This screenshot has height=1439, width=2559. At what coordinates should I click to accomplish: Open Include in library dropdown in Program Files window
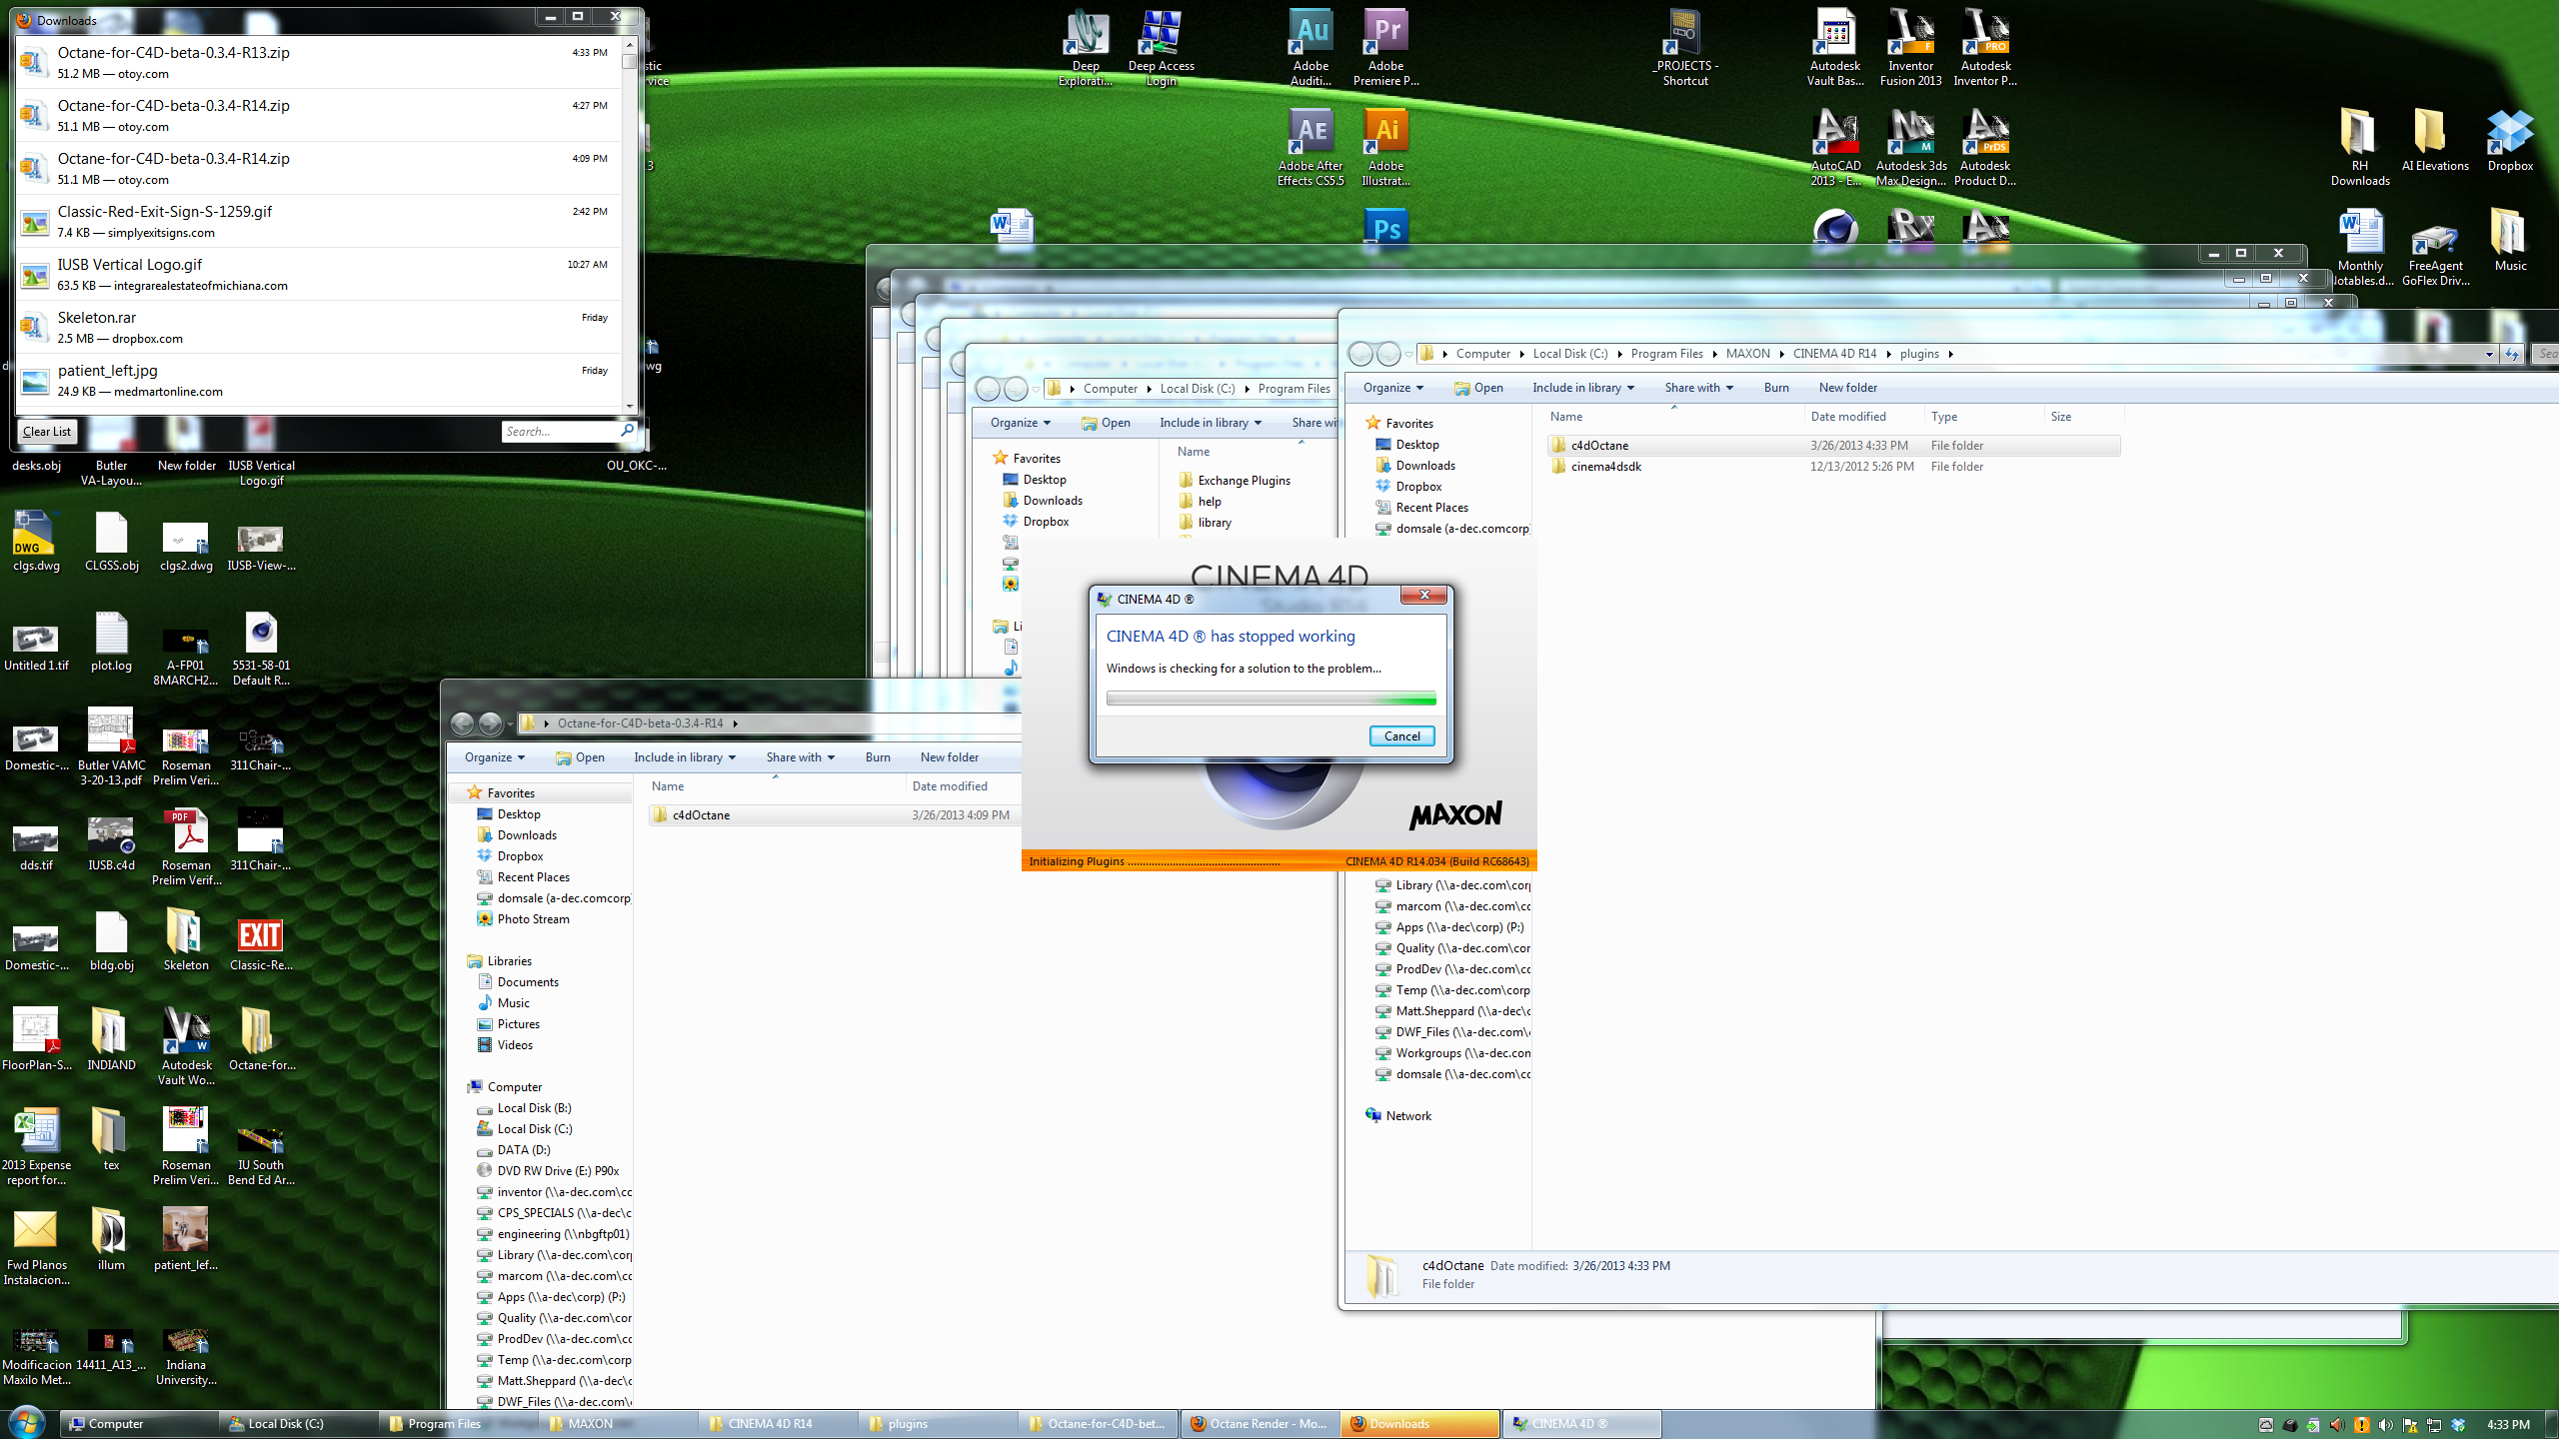coord(1211,423)
